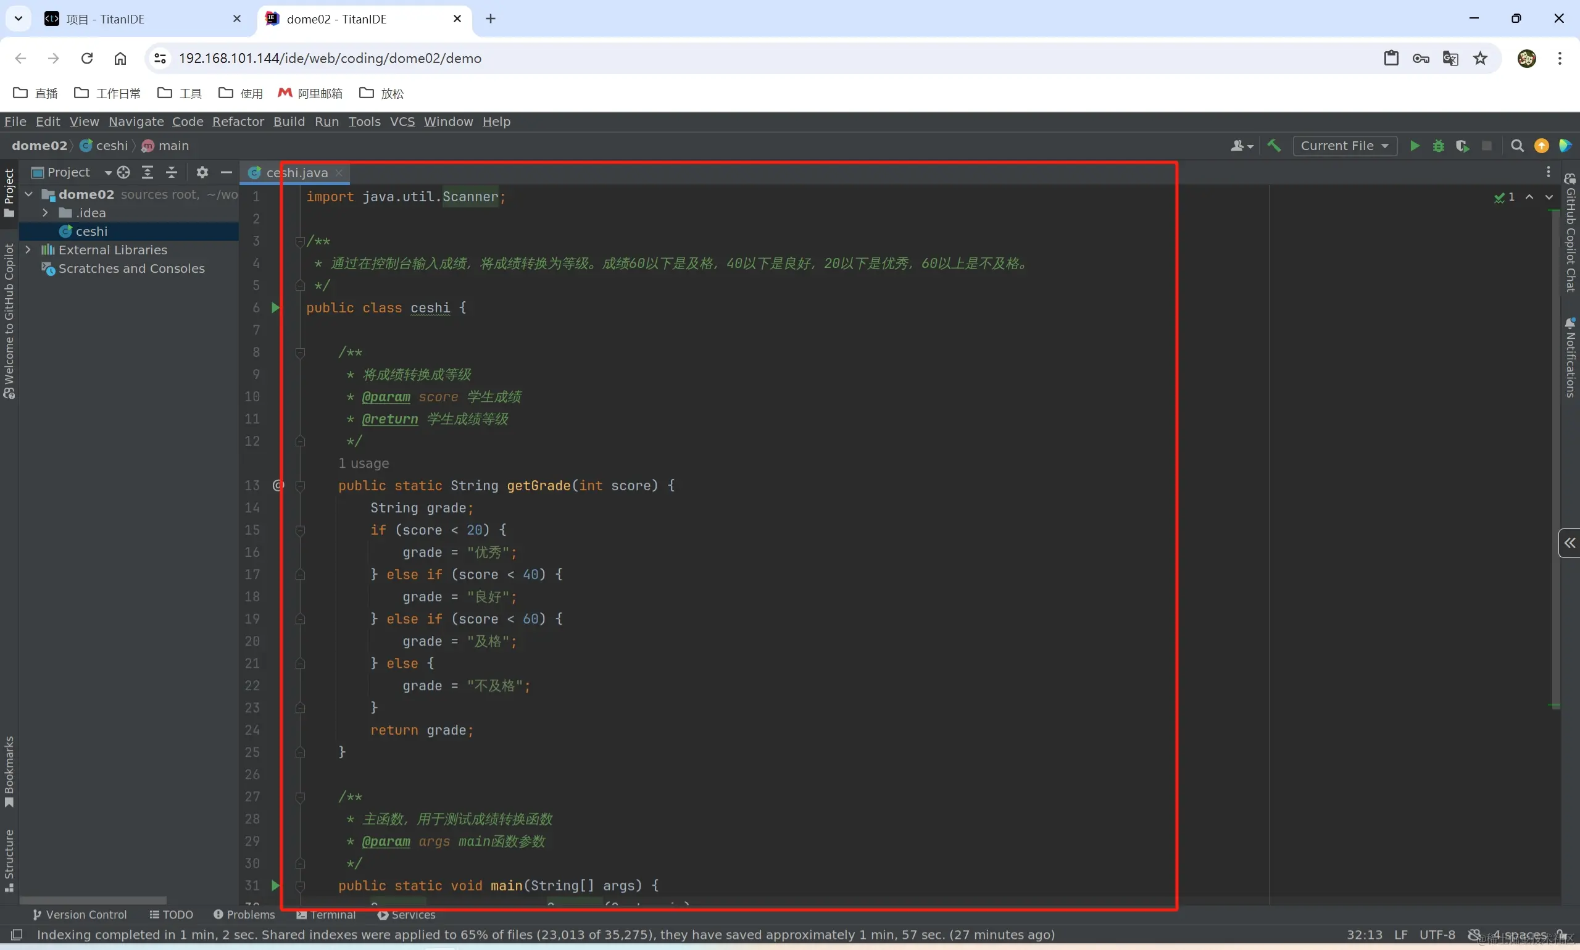Expand the .idea folder

(46, 212)
